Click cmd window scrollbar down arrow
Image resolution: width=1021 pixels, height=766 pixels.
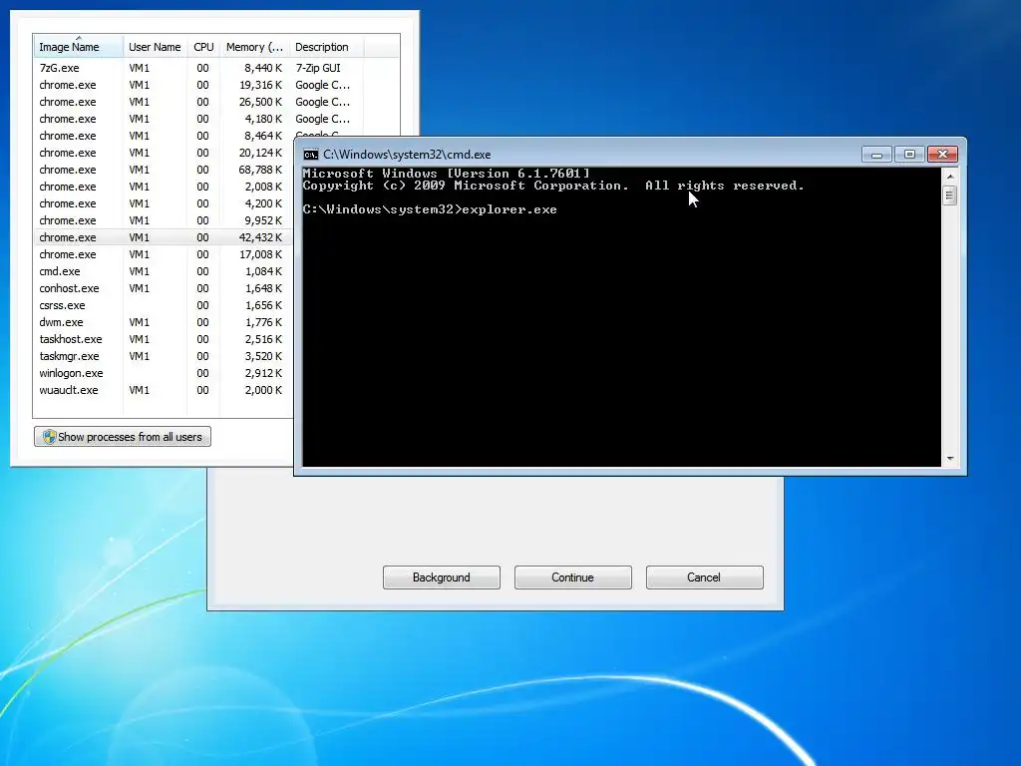pos(950,459)
